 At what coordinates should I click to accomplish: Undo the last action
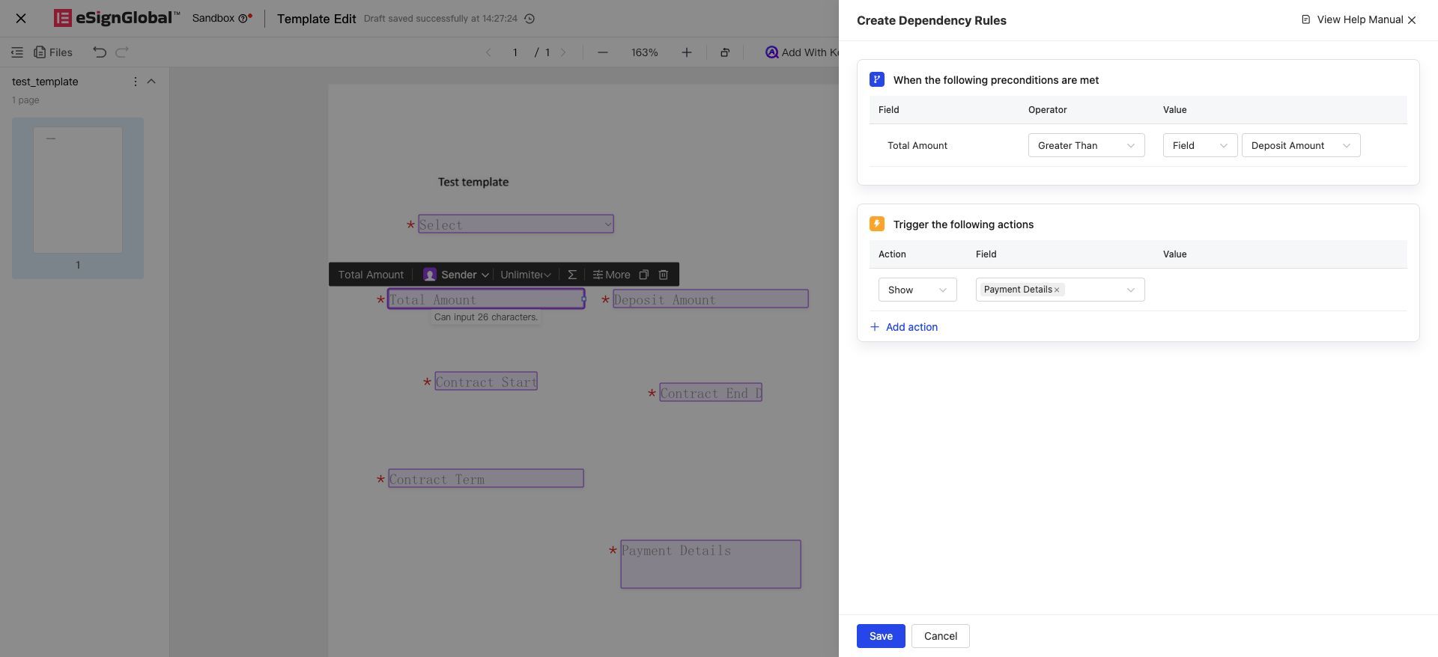click(x=100, y=52)
